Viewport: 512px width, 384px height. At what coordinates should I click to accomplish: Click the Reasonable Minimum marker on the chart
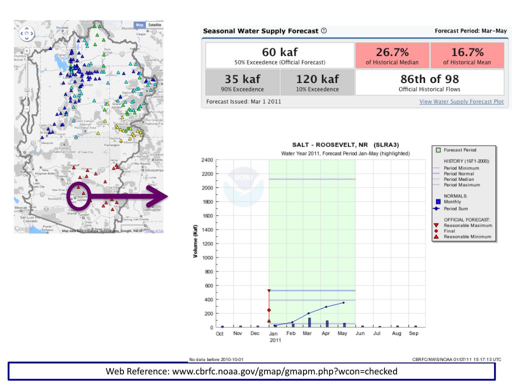click(x=269, y=321)
